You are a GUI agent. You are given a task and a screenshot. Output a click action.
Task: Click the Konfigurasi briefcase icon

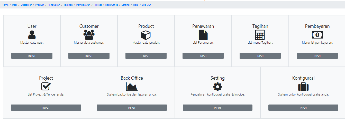point(303,87)
